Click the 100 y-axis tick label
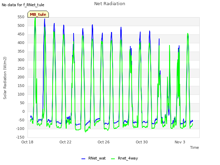Image resolution: width=220 pixels, height=165 pixels. [21, 94]
